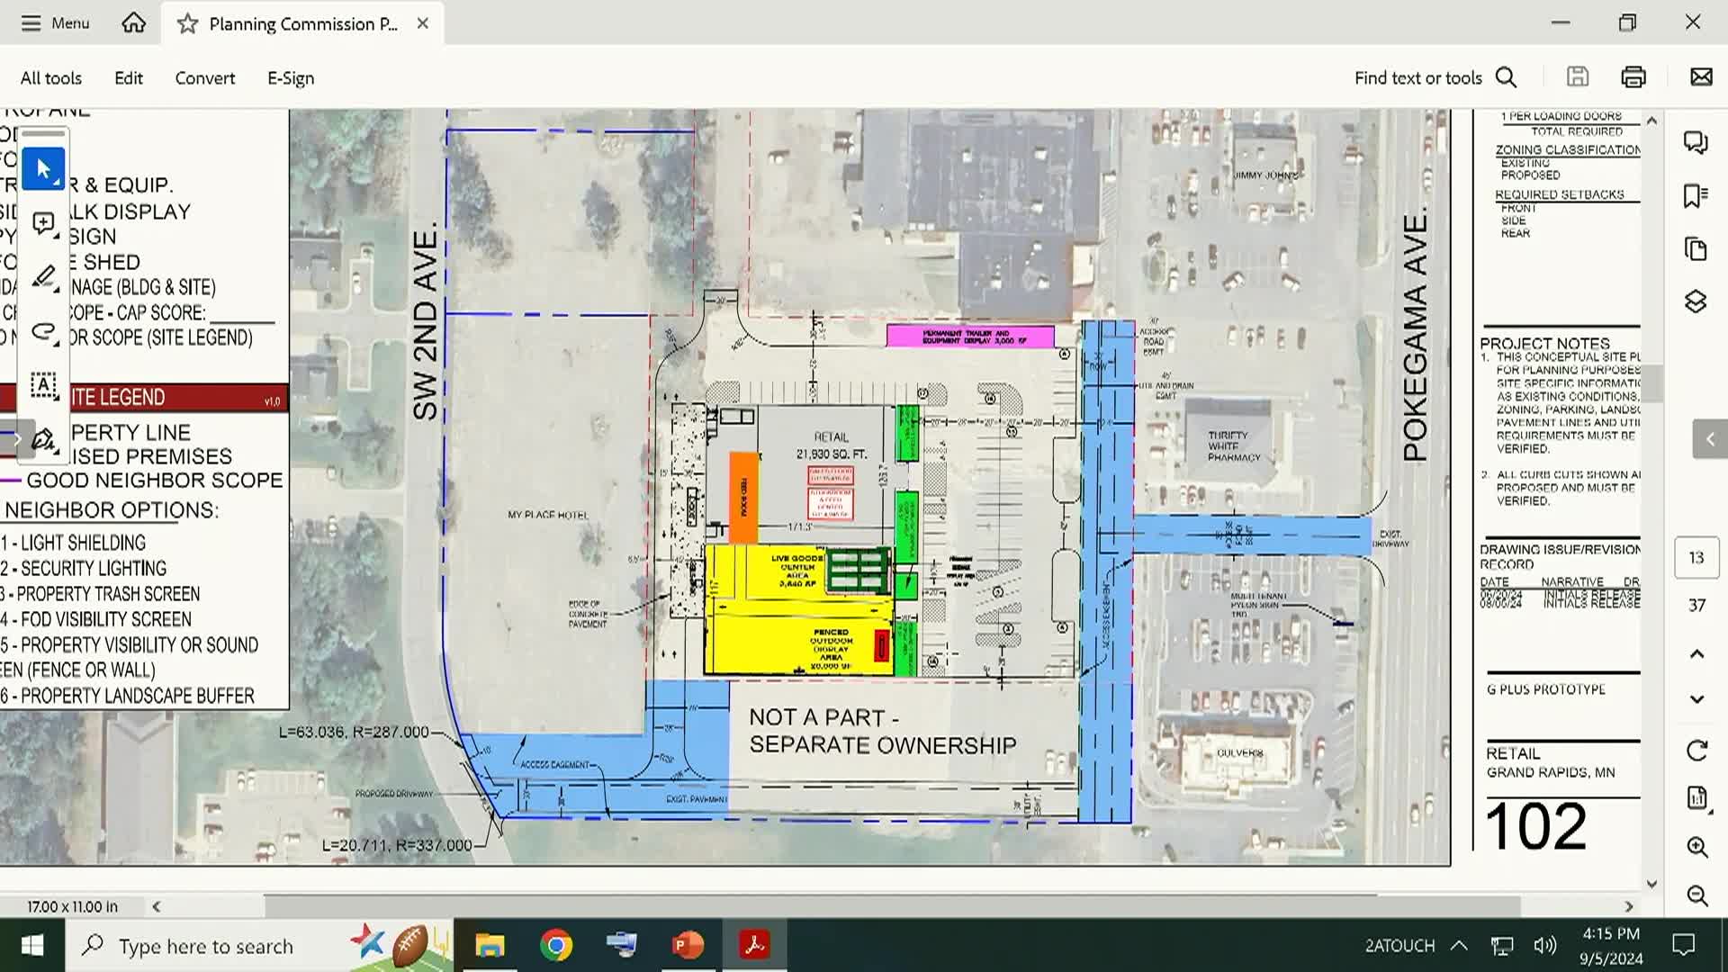
Task: Click Find text or tools search
Action: tap(1418, 78)
